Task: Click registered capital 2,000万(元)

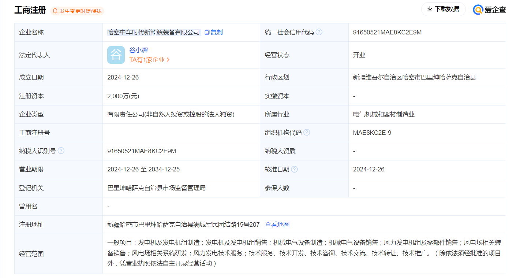Action: [123, 96]
